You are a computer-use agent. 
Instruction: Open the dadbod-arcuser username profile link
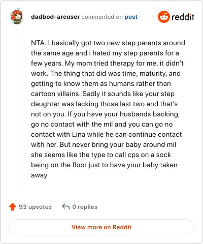point(55,17)
